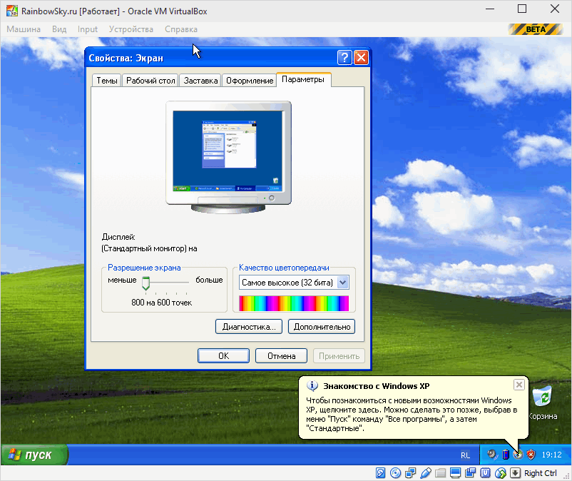Screen dimensions: 572x481
Task: Click the red security shield tray icon
Action: tap(529, 454)
